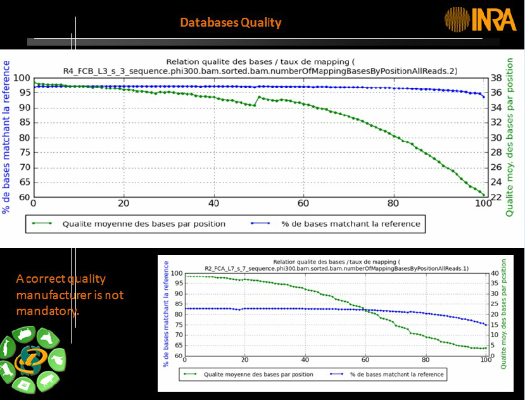Image resolution: width=525 pixels, height=400 pixels.
Task: Click the square chip icon in the green logo
Action: coord(22,385)
